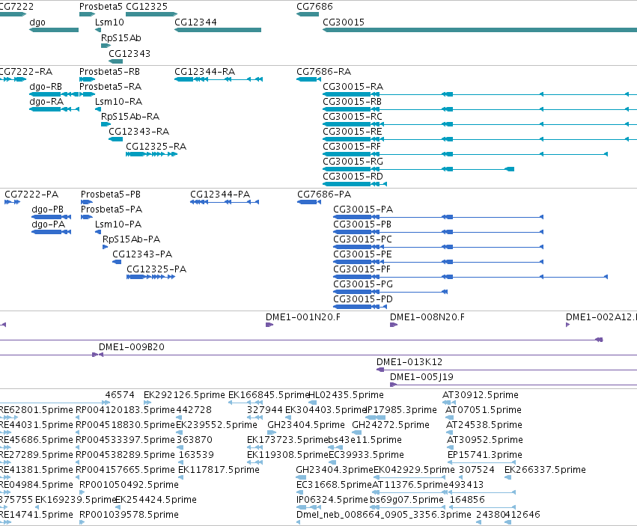Select the CG30015-RE transcript label
The height and width of the screenshot is (526, 637).
click(x=353, y=132)
